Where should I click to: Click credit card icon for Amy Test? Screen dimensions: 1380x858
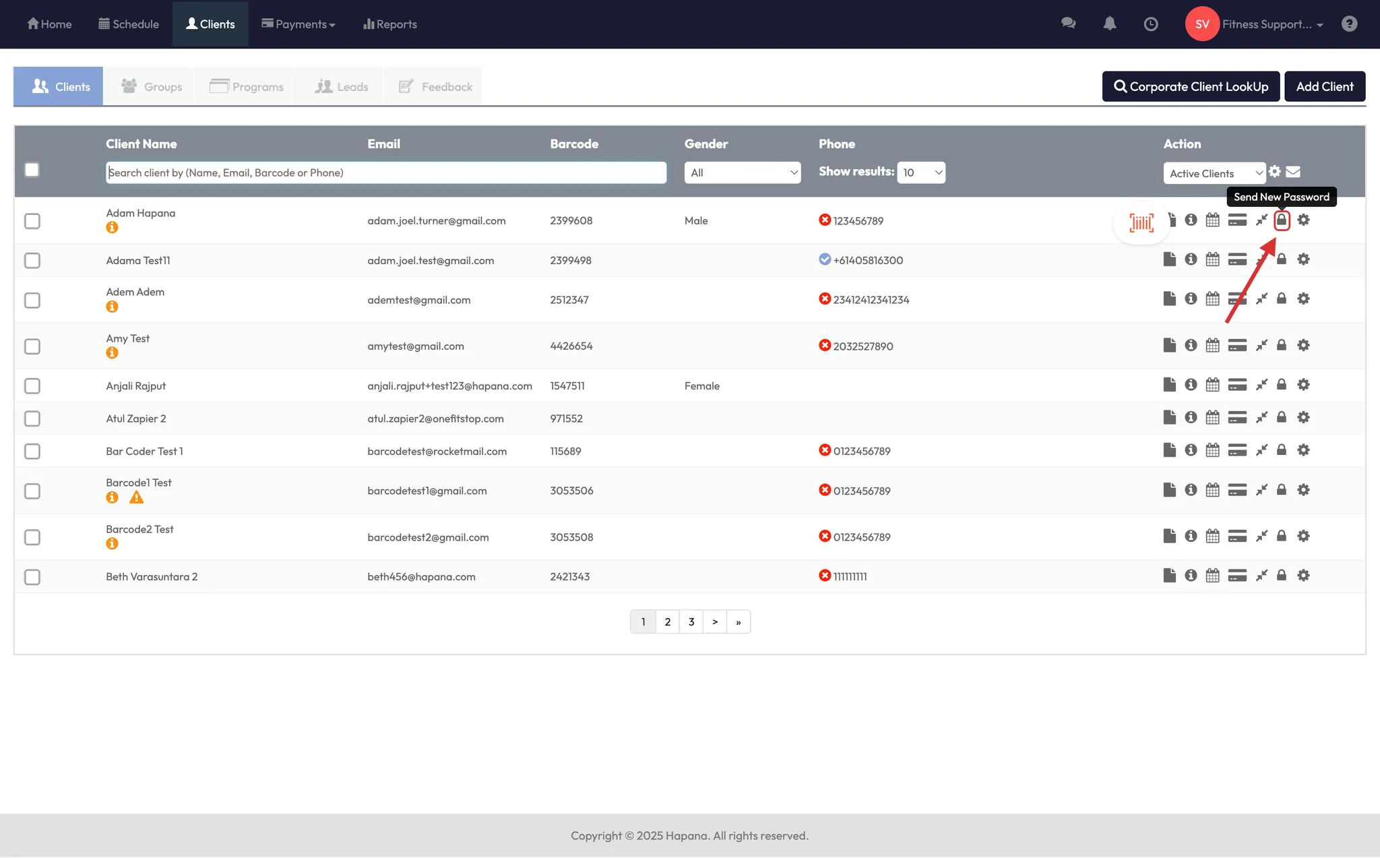(1236, 346)
